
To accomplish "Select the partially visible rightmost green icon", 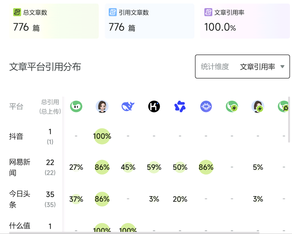I will click(283, 107).
